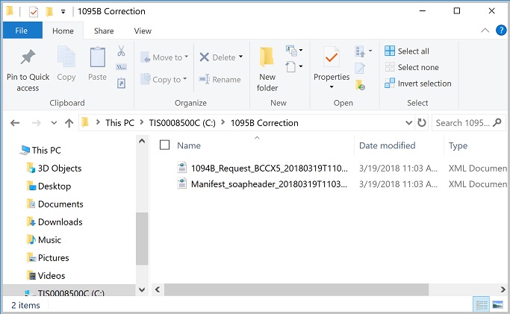The image size is (510, 314).
Task: Click the Paste clipboard icon
Action: (97, 58)
